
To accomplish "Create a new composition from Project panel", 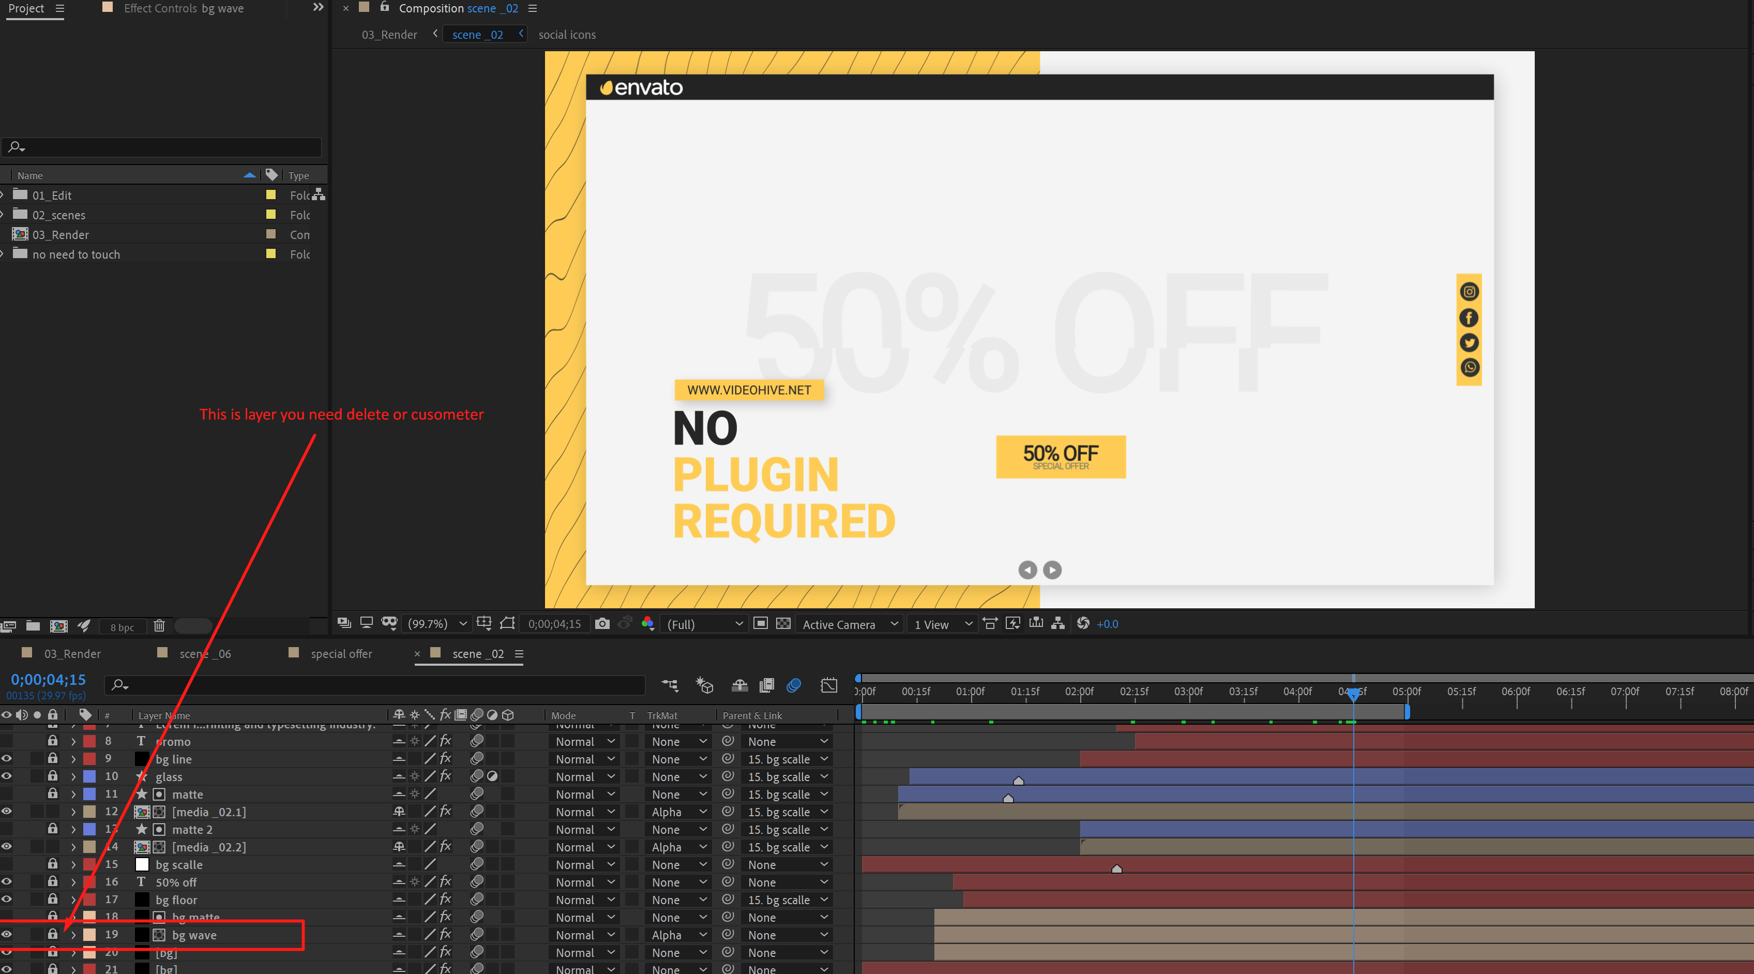I will click(x=59, y=626).
